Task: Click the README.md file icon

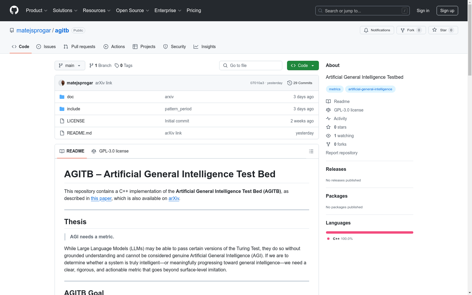Action: [x=62, y=133]
